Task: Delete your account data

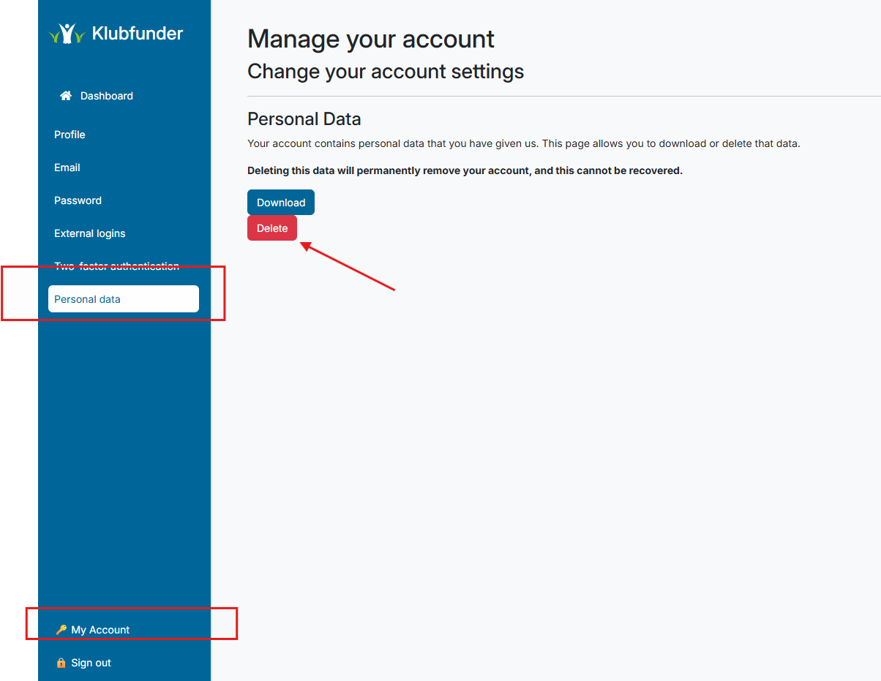Action: click(x=271, y=227)
